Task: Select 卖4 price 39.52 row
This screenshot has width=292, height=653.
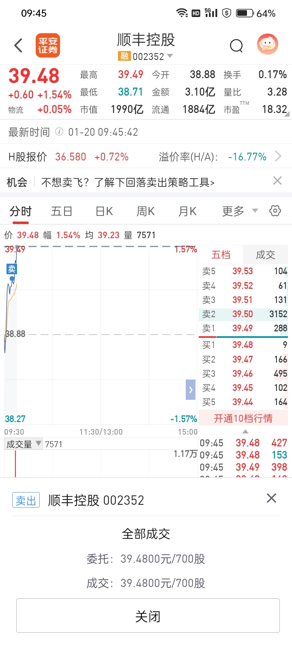Action: point(243,286)
